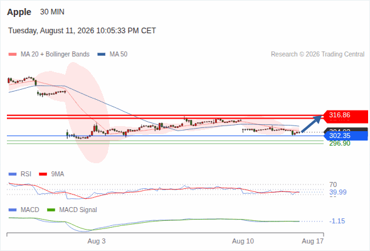Screen dimensions: 370x251
Task: Select the 302.35 blue pivot price tag
Action: (x=346, y=136)
